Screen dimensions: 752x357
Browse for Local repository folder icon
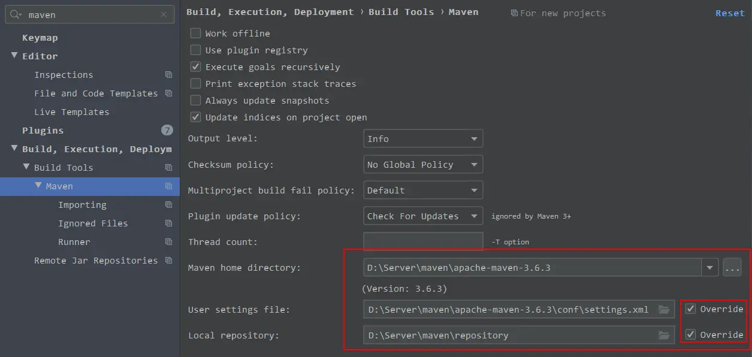pyautogui.click(x=664, y=335)
